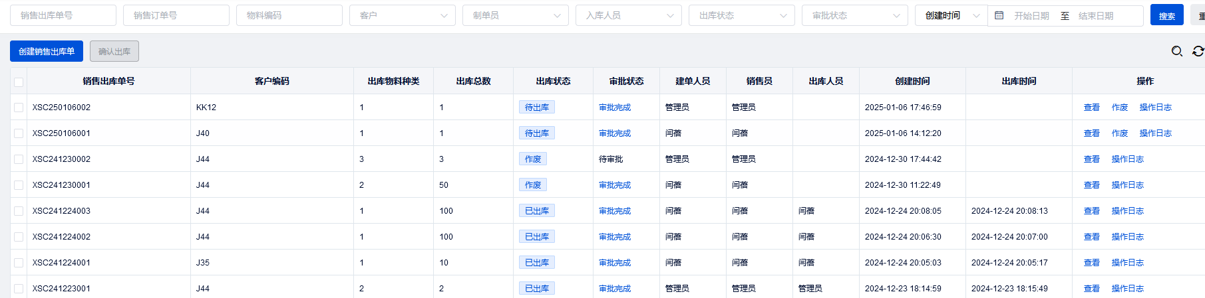Click 查看 for XSC241224003

click(1092, 211)
